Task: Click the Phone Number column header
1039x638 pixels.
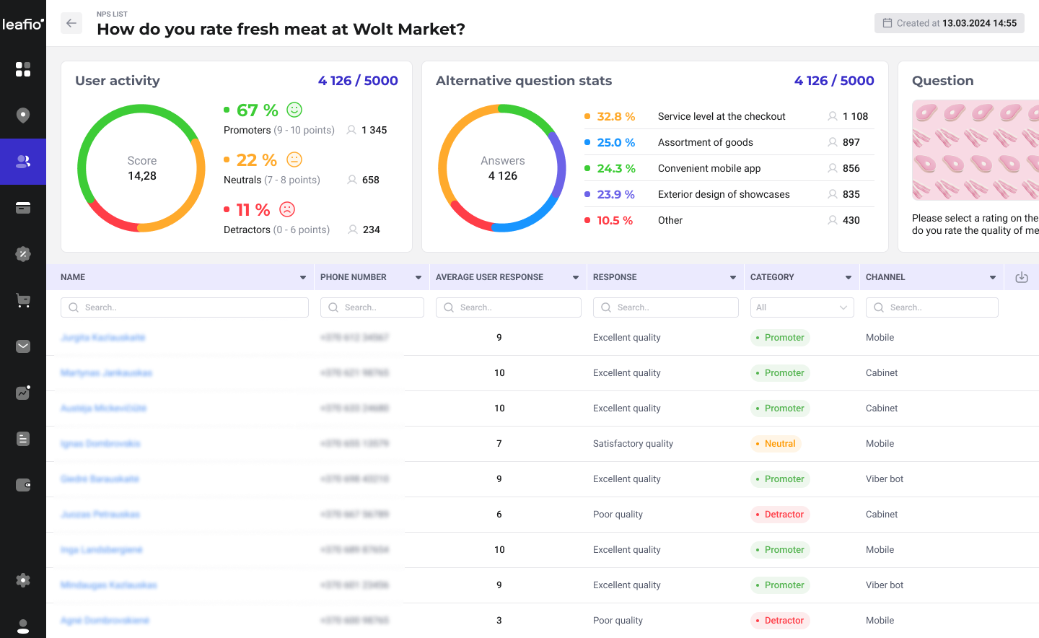Action: 354,277
